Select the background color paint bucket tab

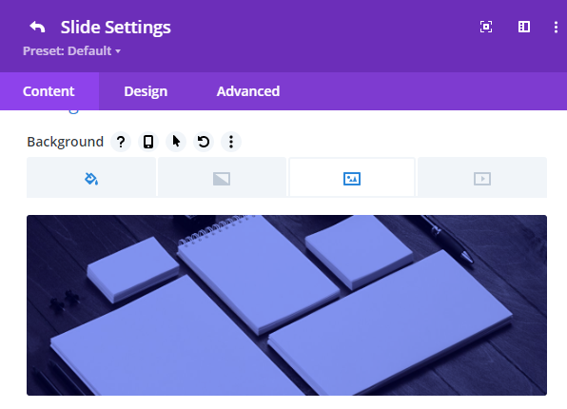tap(91, 178)
